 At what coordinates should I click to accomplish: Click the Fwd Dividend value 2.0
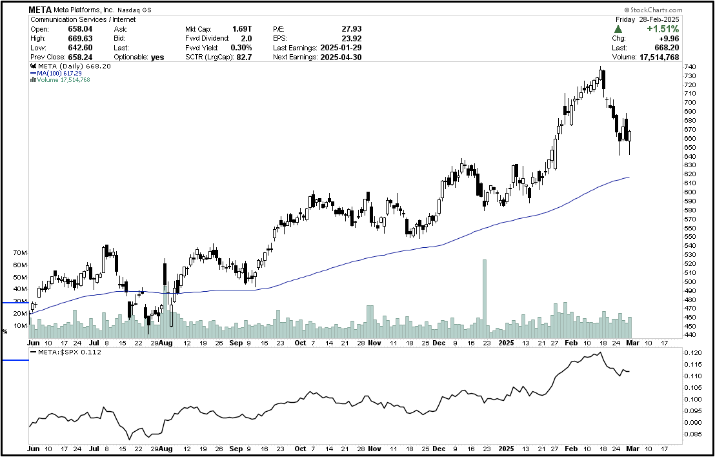(x=247, y=39)
